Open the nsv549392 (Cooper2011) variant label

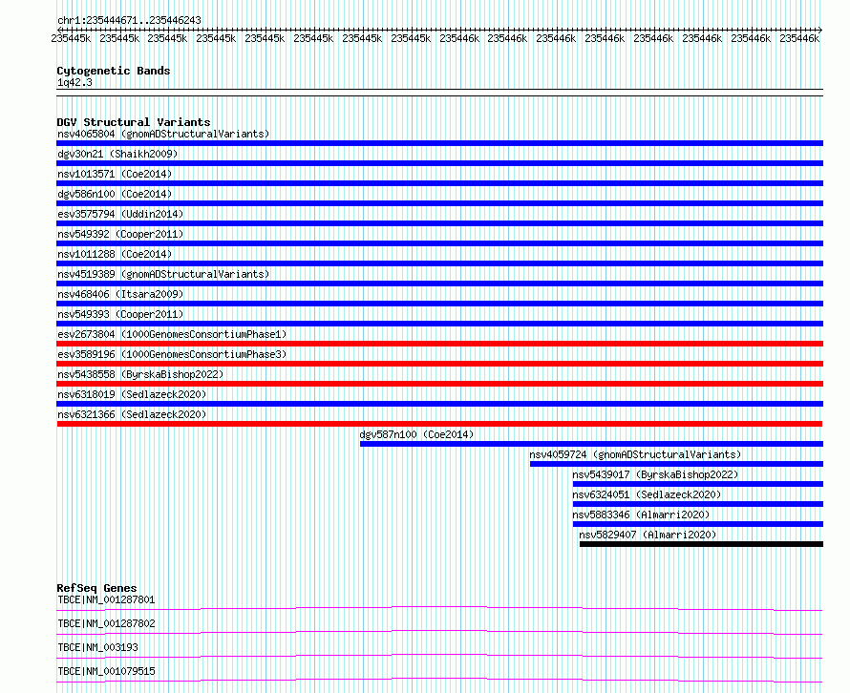(120, 234)
